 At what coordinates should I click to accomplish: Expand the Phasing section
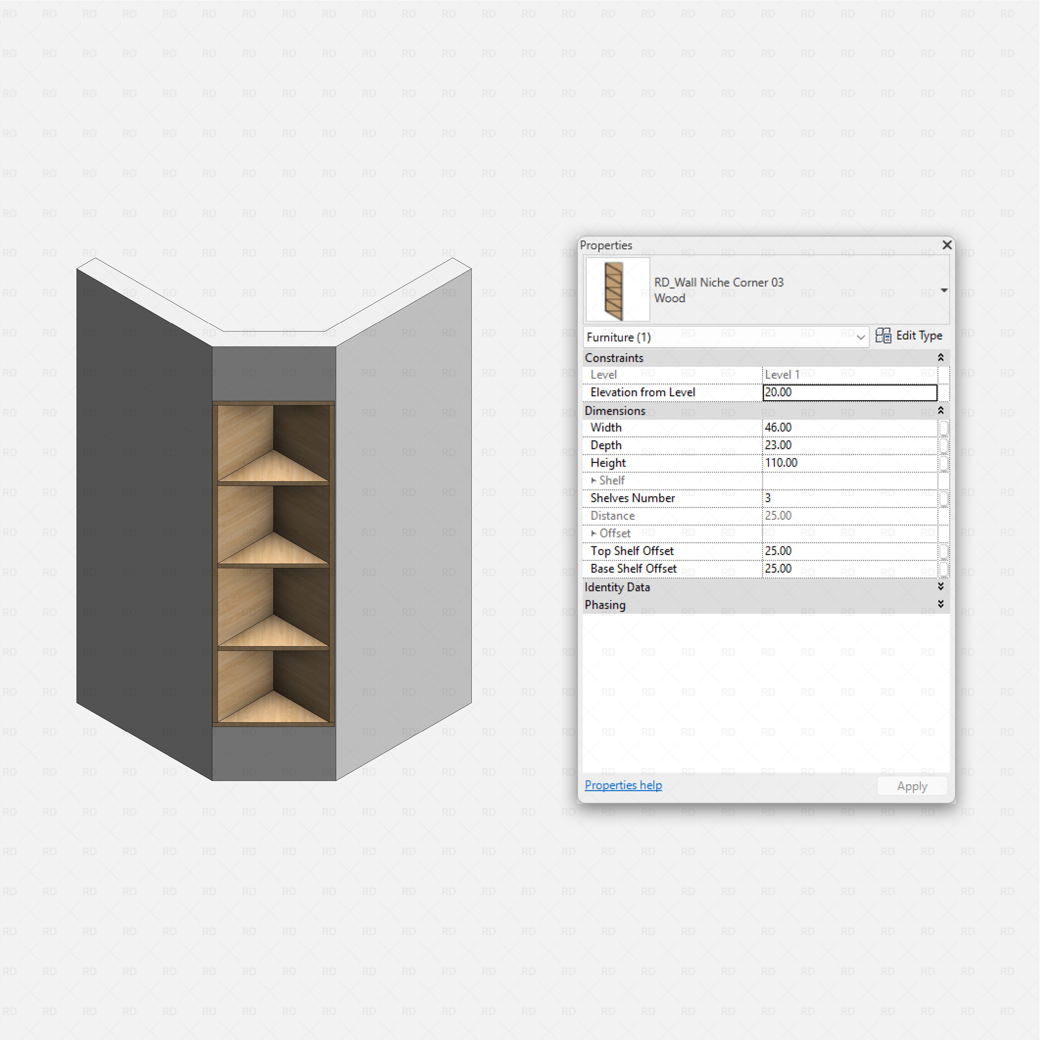pyautogui.click(x=941, y=604)
